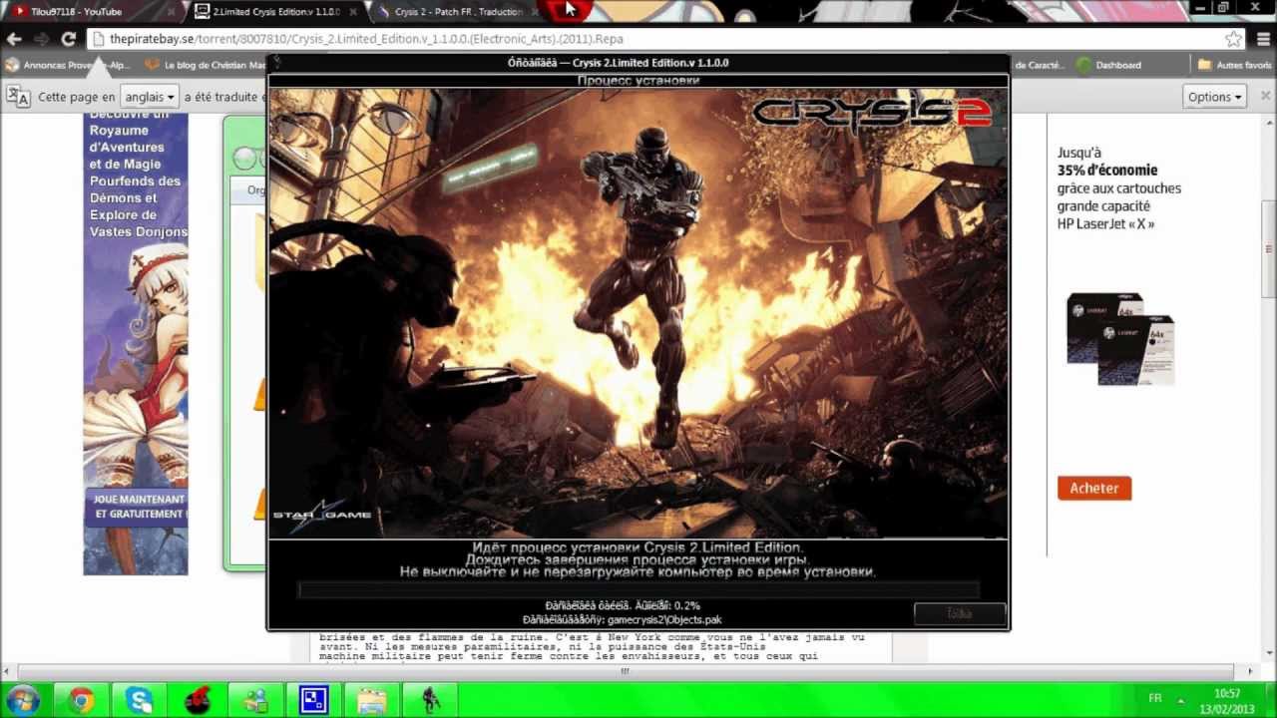
Task: Bookmark this page with the star icon
Action: 1234,39
